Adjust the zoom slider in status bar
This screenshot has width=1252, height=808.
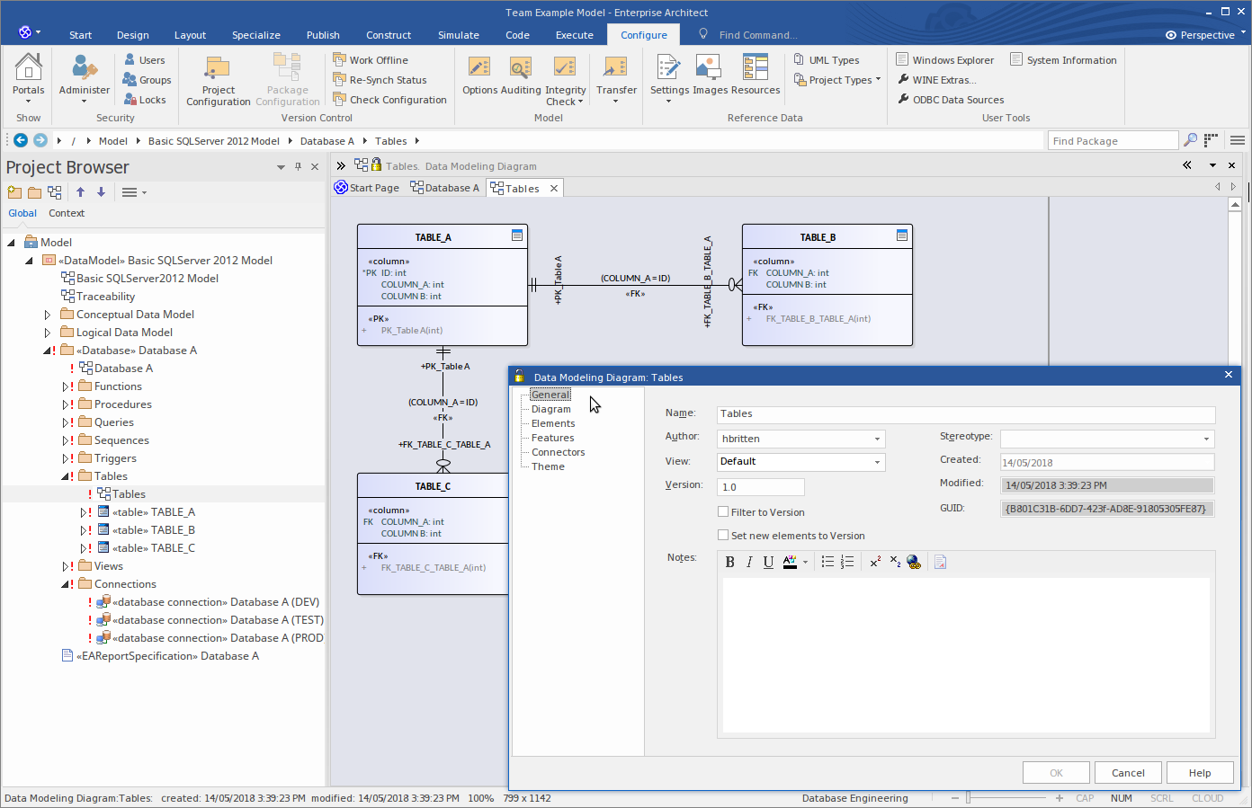[x=969, y=798]
